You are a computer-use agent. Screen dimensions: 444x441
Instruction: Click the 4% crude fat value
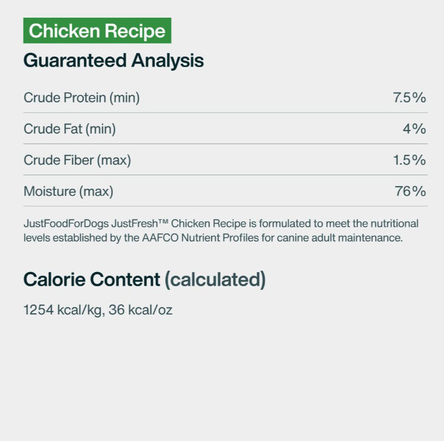[x=414, y=129]
